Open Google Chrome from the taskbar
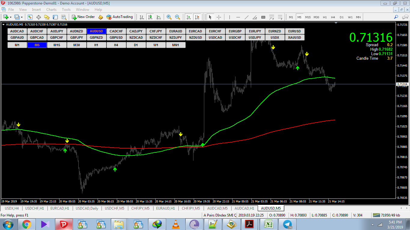This screenshot has height=230, width=410. point(26,224)
